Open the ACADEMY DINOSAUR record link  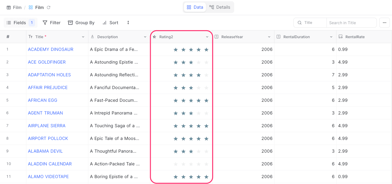tap(51, 49)
